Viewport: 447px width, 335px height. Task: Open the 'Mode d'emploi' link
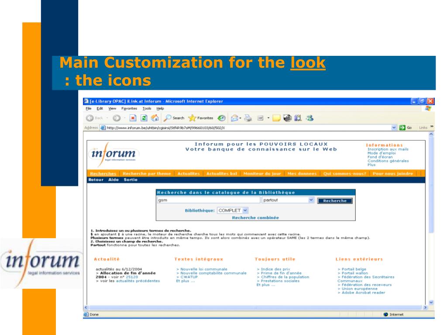(382, 153)
